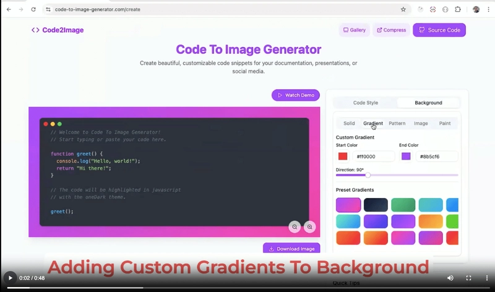
Task: Click the #ff0000 start color field
Action: [x=374, y=157]
